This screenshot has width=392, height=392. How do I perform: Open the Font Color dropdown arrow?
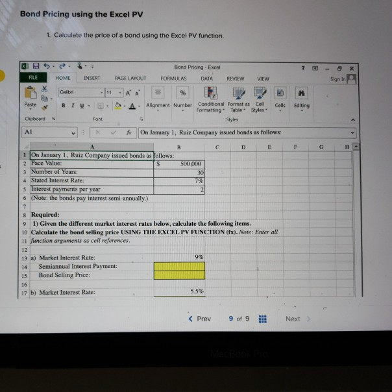coord(140,106)
